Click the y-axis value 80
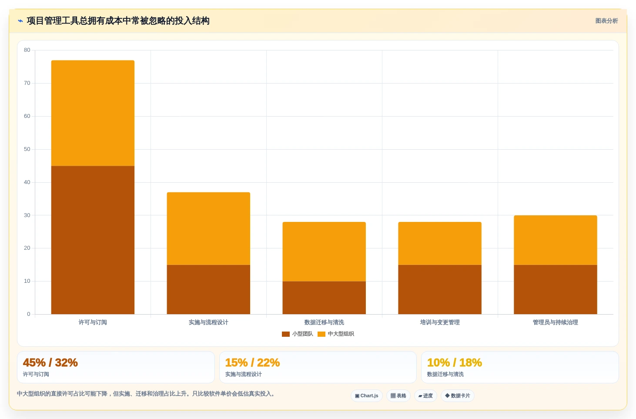The width and height of the screenshot is (636, 419). [27, 50]
